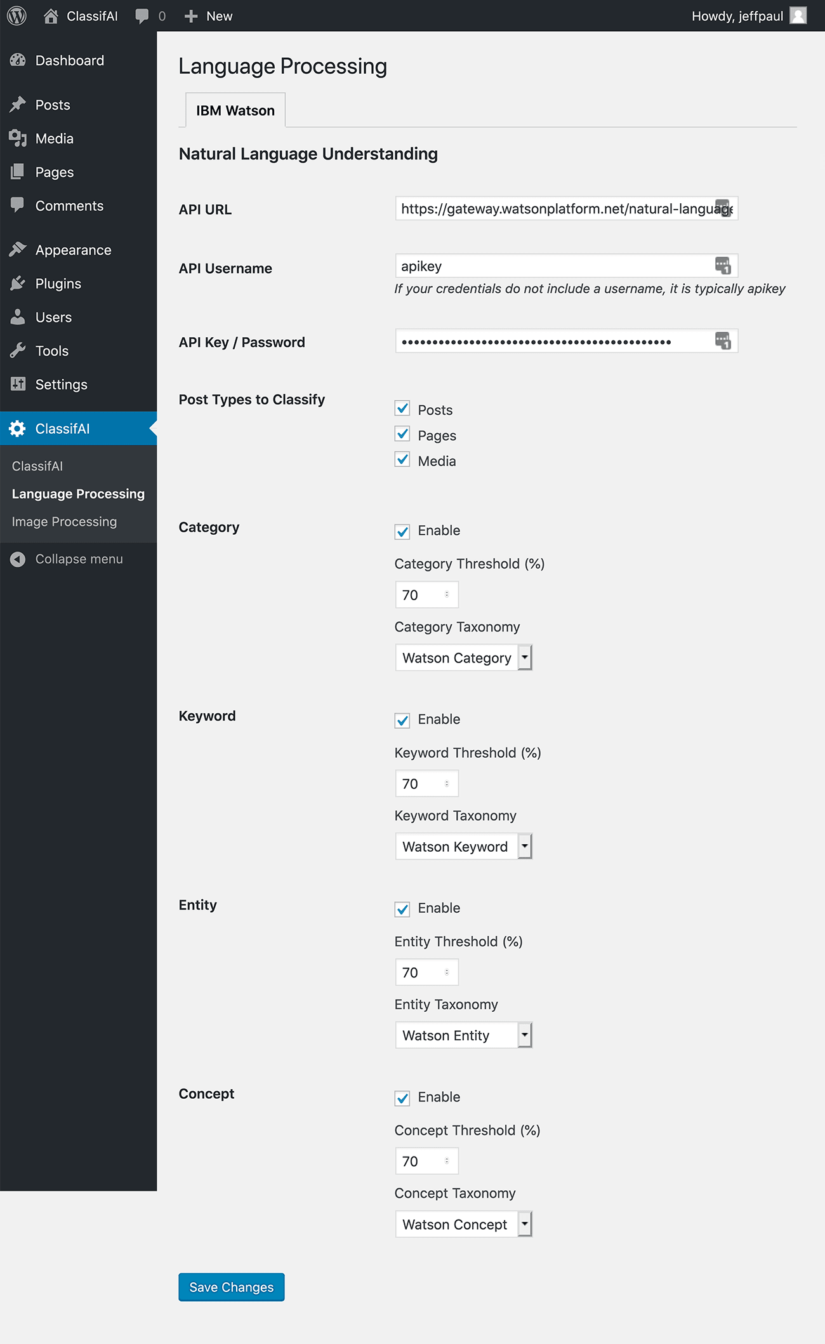
Task: Open the Plugins menu item
Action: pos(79,283)
